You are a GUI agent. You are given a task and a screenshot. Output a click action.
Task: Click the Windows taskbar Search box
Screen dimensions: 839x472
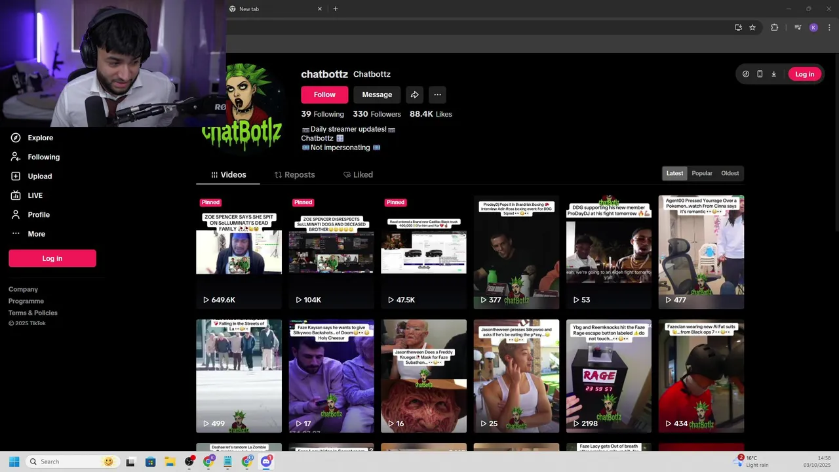coord(71,462)
